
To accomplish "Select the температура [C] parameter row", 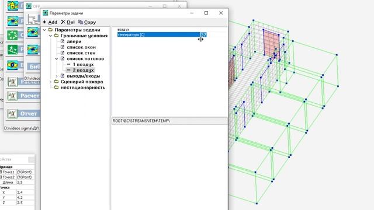I will [x=158, y=35].
